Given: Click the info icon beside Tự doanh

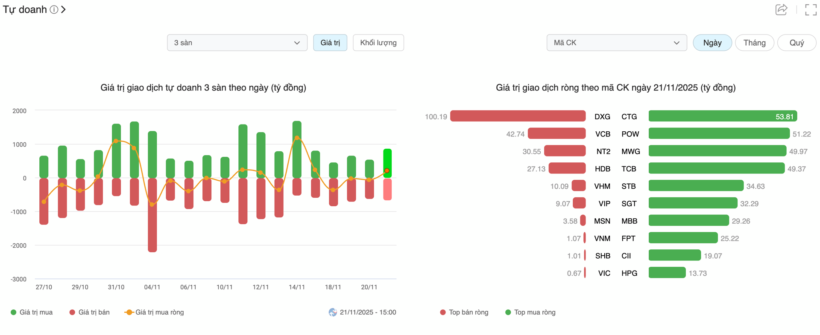Looking at the screenshot, I should point(54,9).
